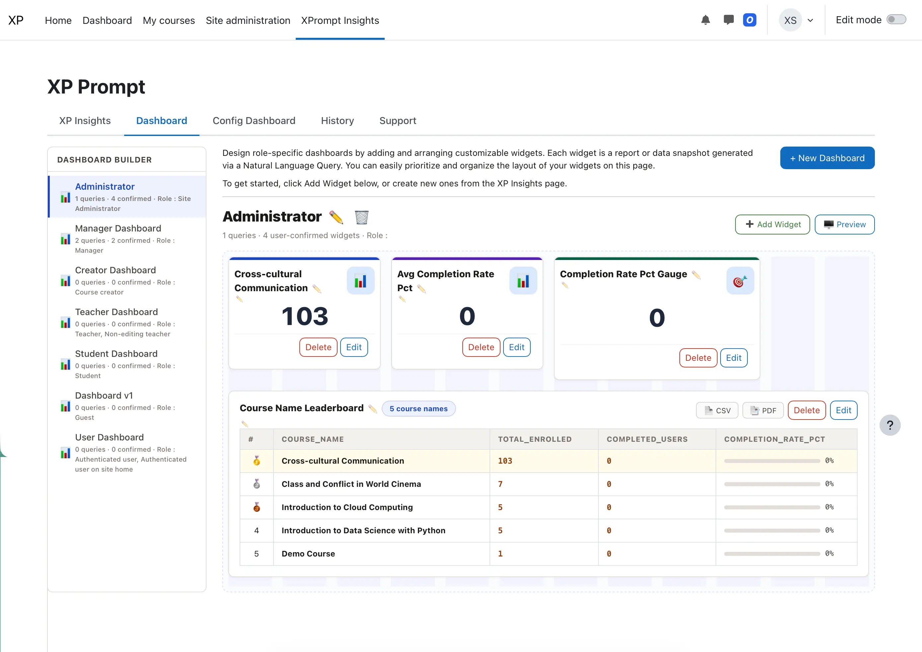Edit the Course Name Leaderboard widget

844,410
